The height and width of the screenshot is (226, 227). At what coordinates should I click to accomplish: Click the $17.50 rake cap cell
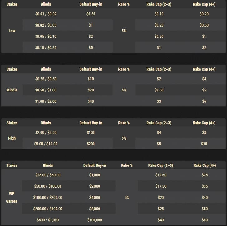coord(161,186)
